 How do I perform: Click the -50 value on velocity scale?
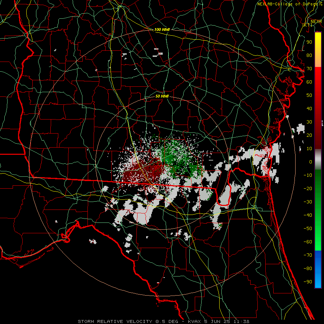click(x=308, y=229)
